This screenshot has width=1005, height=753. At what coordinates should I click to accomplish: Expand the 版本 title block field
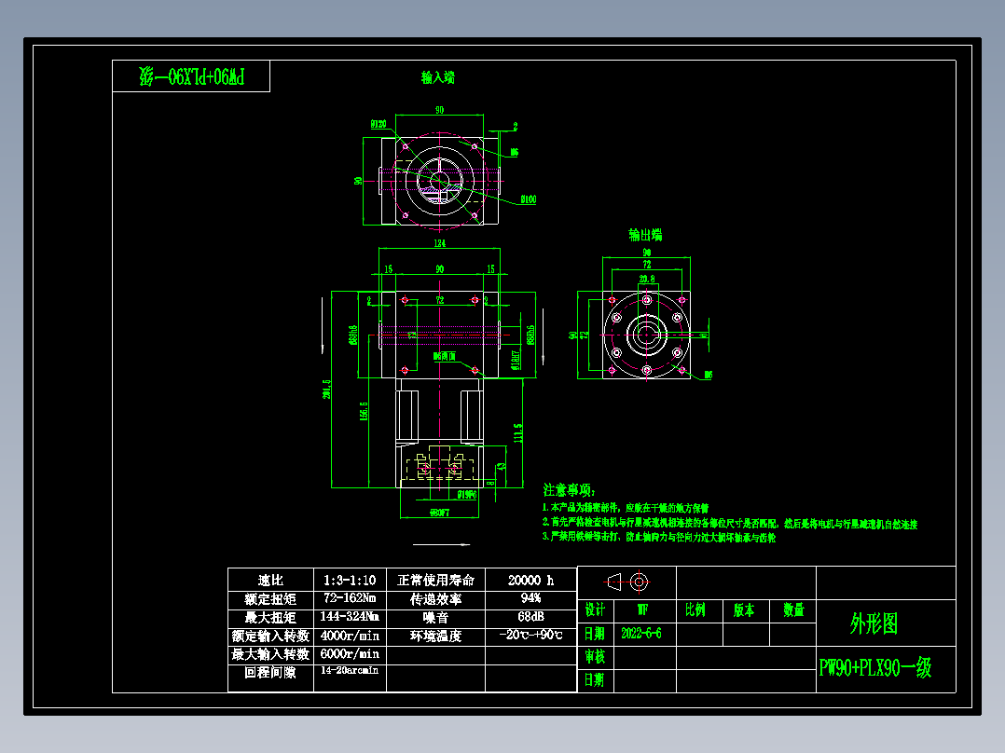[x=746, y=611]
